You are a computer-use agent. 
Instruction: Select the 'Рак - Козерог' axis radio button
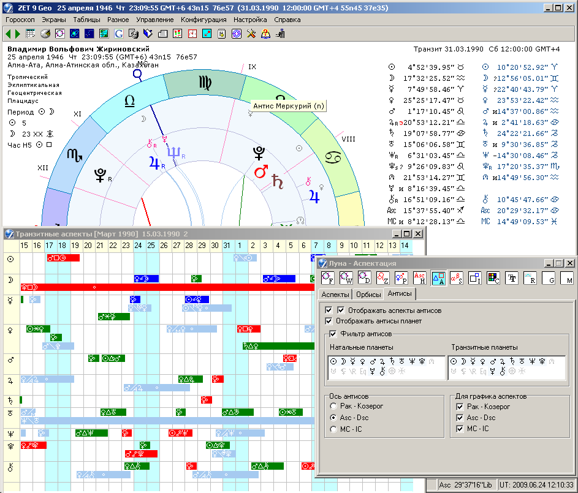[333, 407]
